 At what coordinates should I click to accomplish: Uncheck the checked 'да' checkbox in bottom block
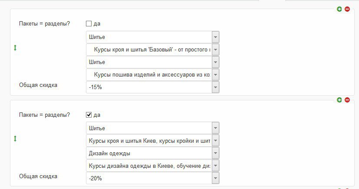pos(89,115)
